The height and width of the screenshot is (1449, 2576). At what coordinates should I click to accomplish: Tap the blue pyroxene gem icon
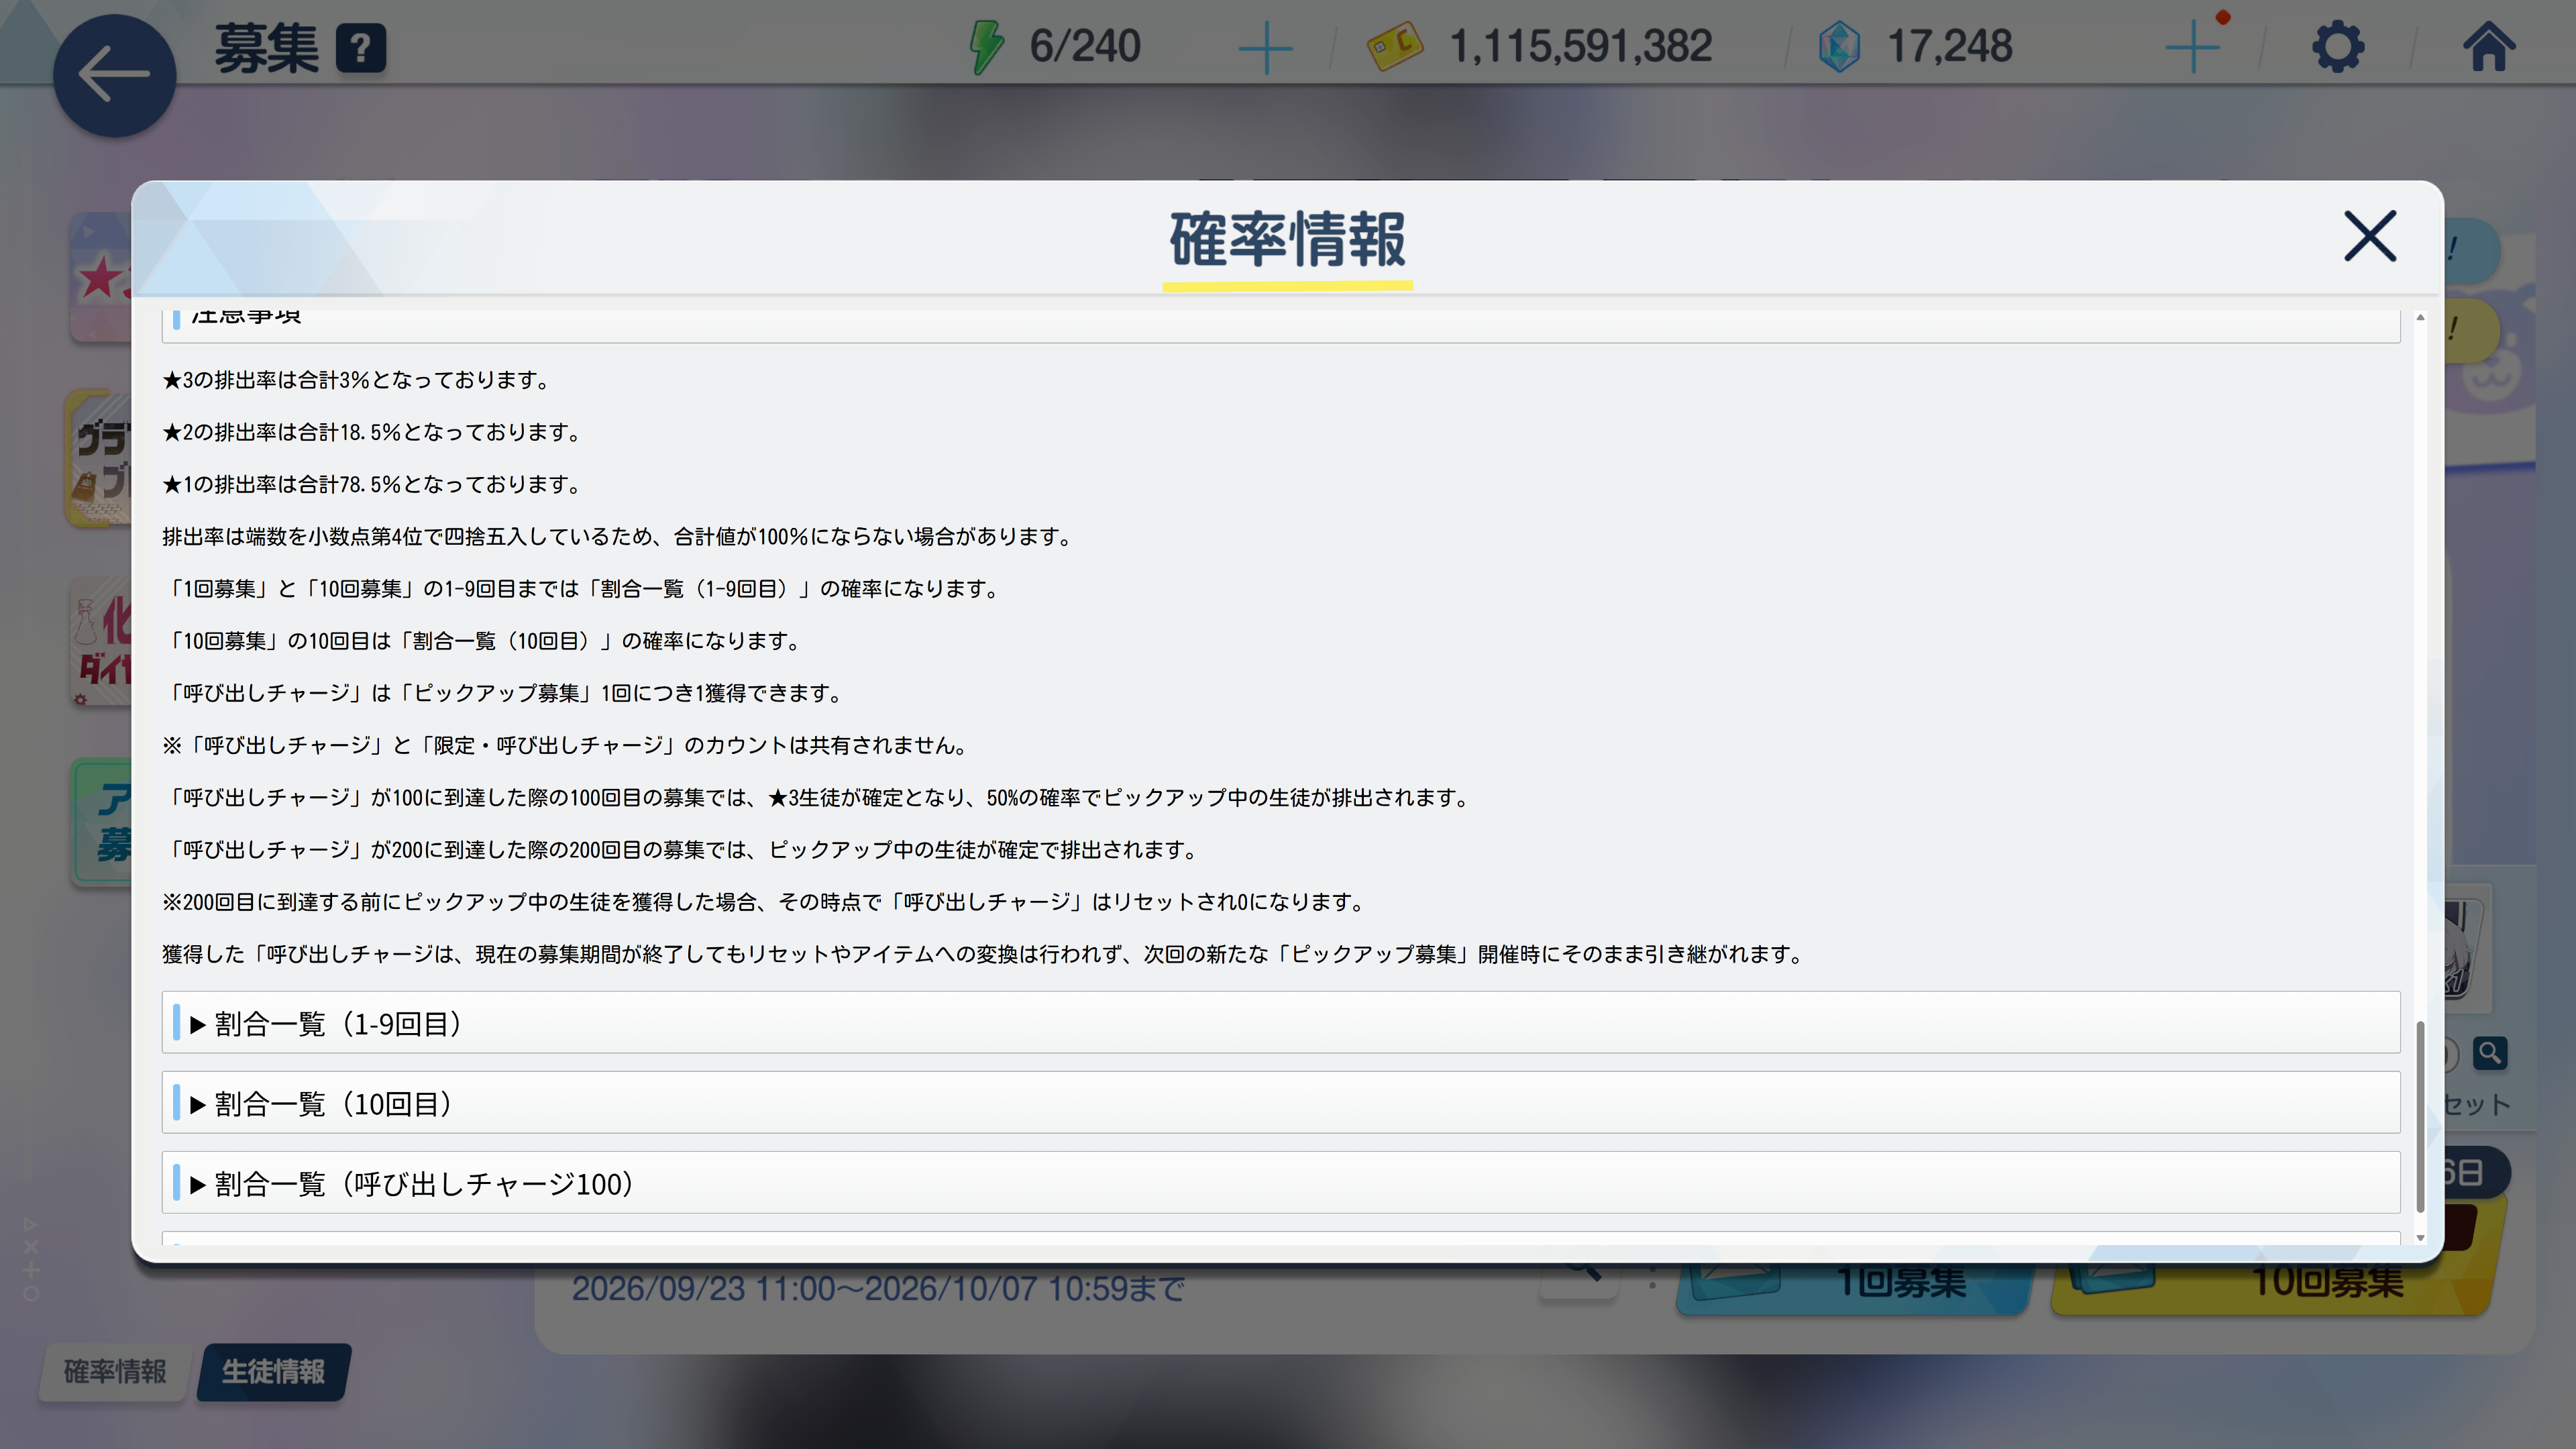[x=1838, y=47]
